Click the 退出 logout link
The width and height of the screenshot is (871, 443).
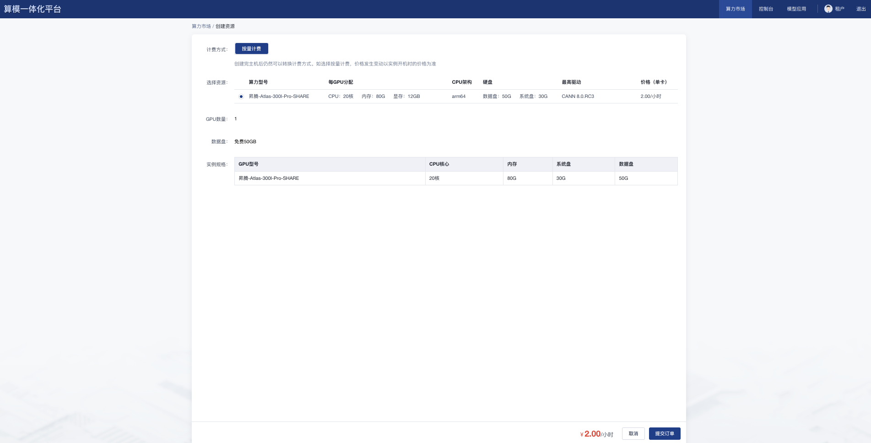click(861, 9)
